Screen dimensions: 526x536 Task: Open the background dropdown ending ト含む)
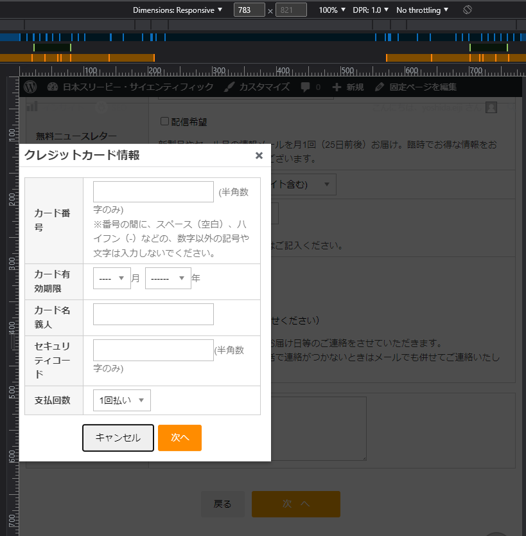[303, 184]
